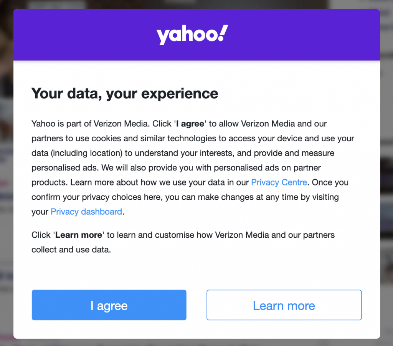Click the bold 'I agree' text in the paragraph
The image size is (393, 346).
190,124
